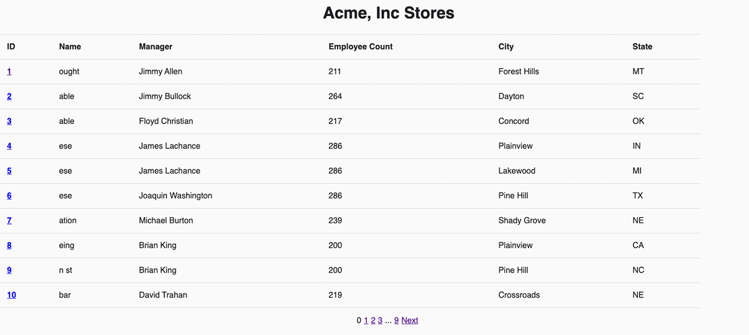The image size is (749, 335).
Task: Open store ID 4 link
Action: (x=9, y=146)
